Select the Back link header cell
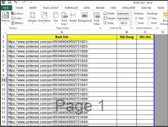The image size is (168, 127). pos(62,37)
